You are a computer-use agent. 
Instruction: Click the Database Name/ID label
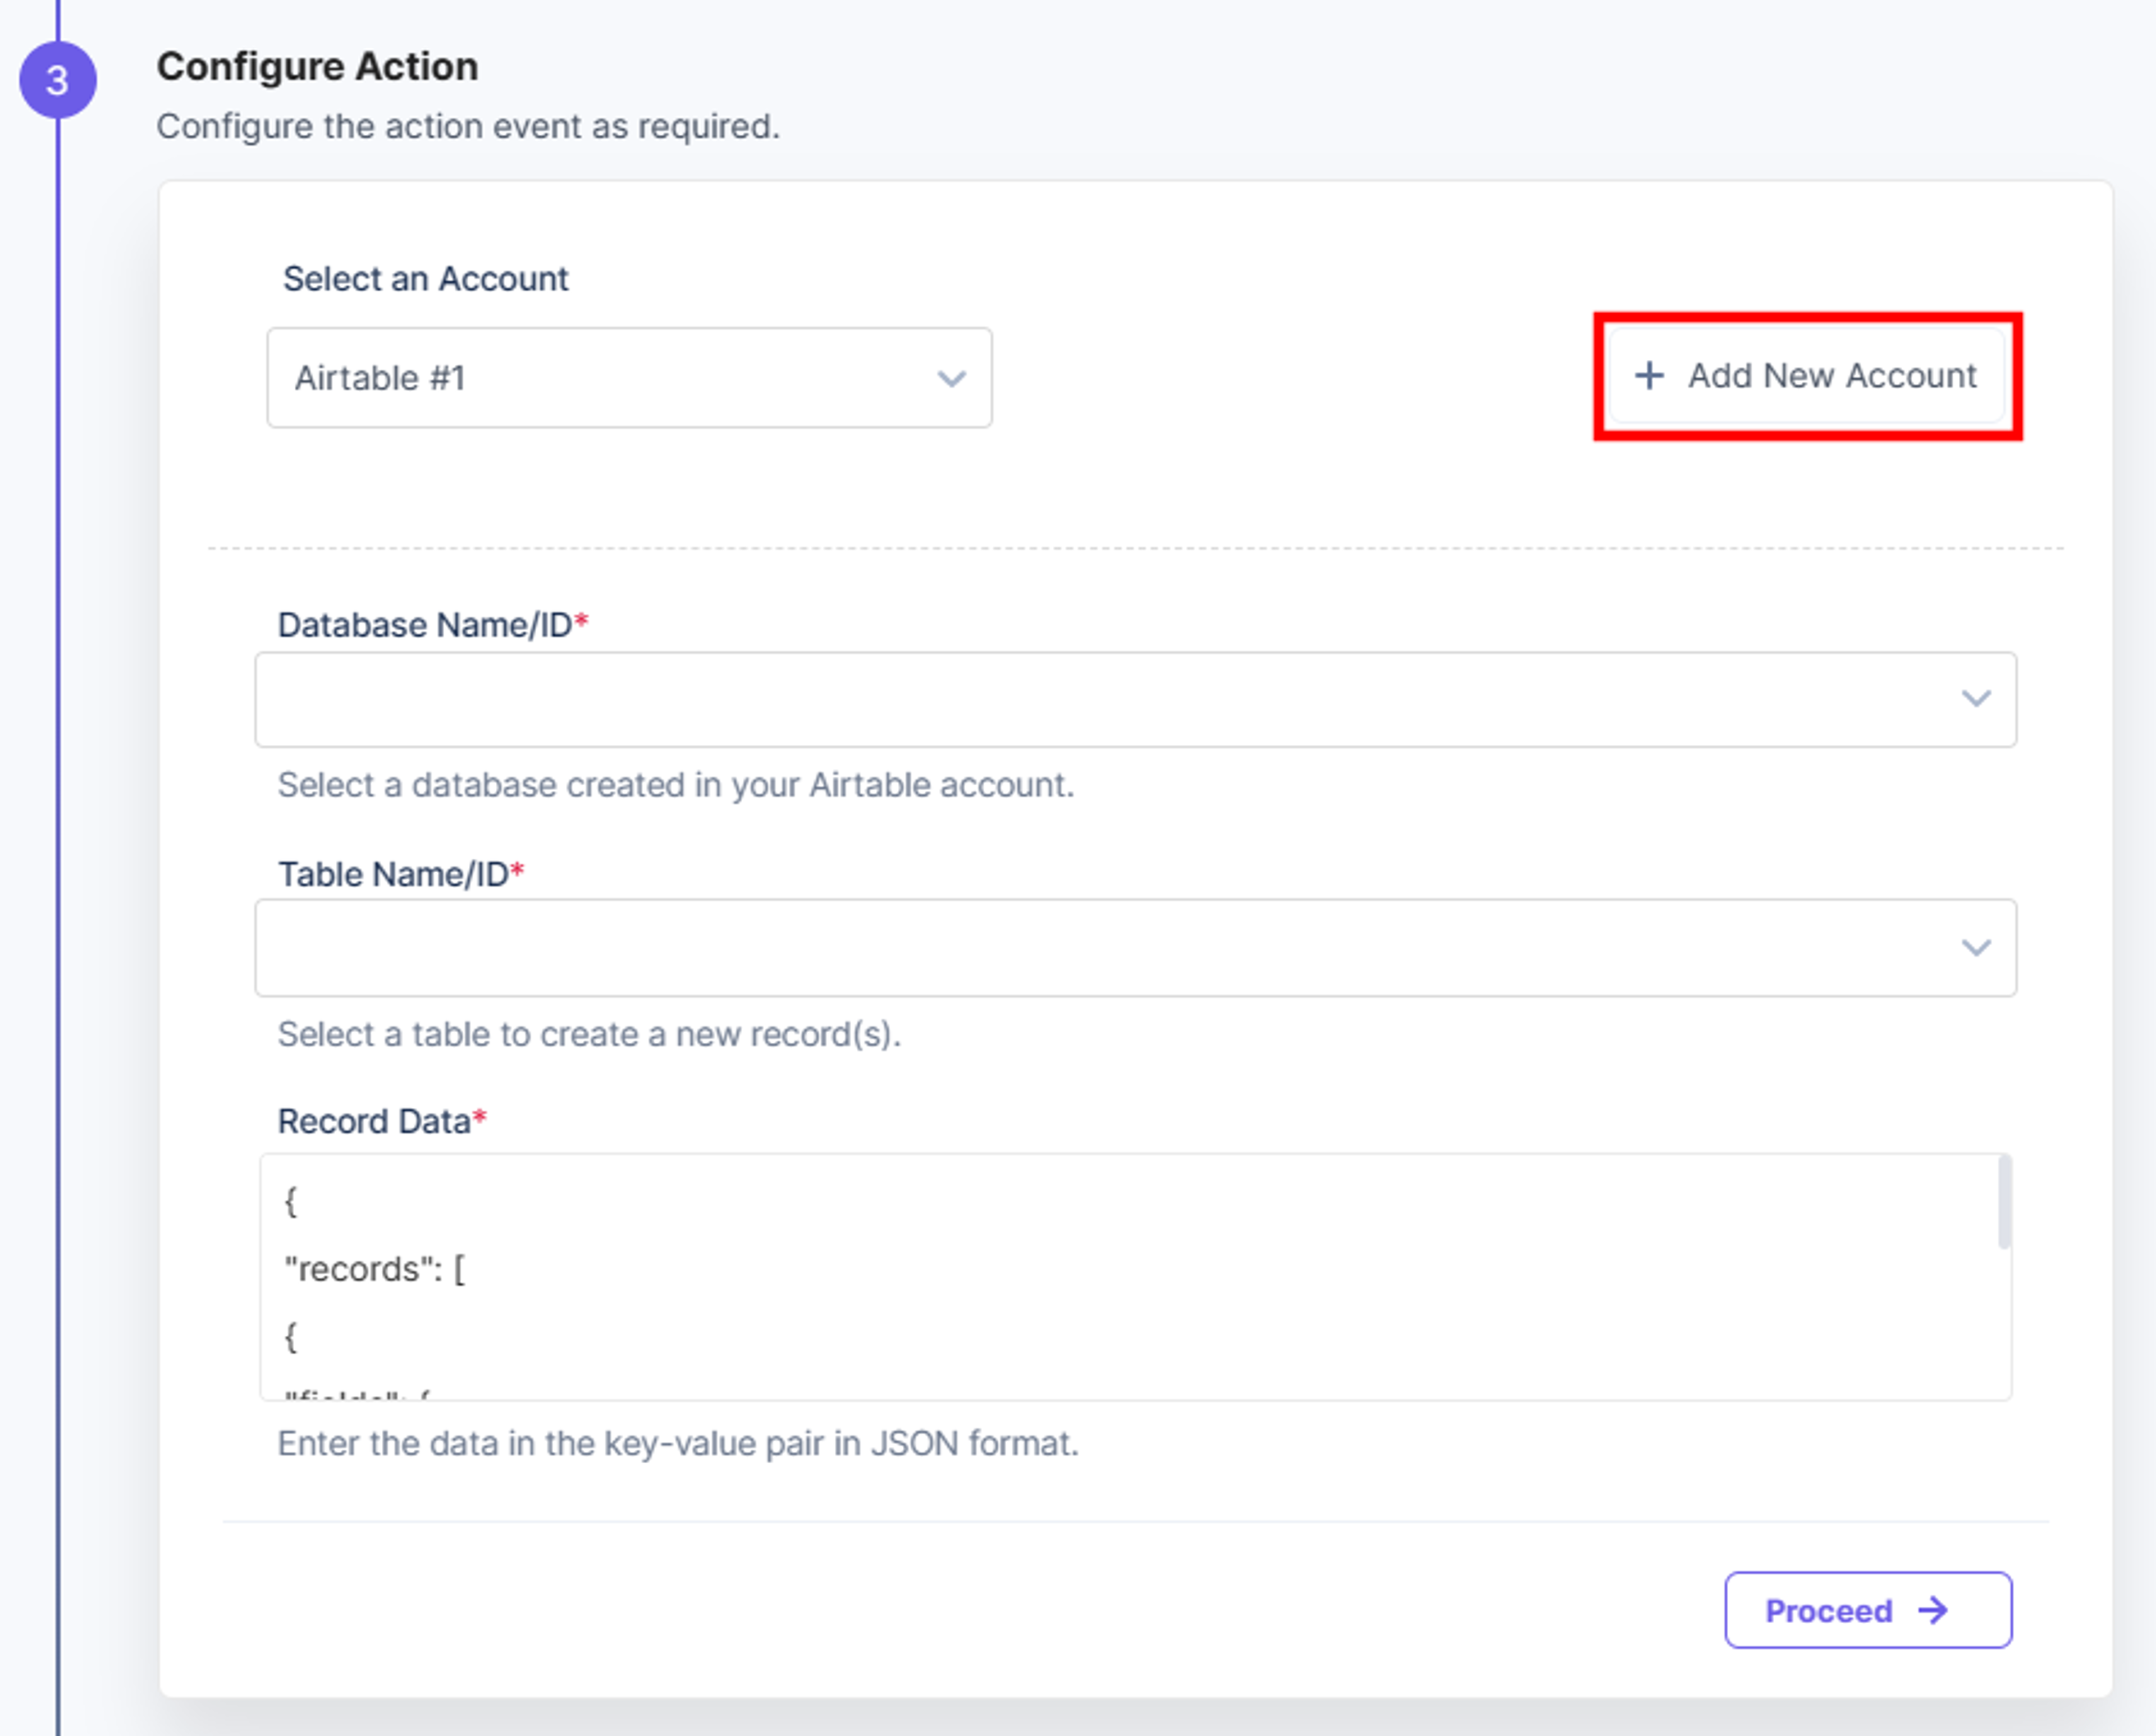coord(432,624)
